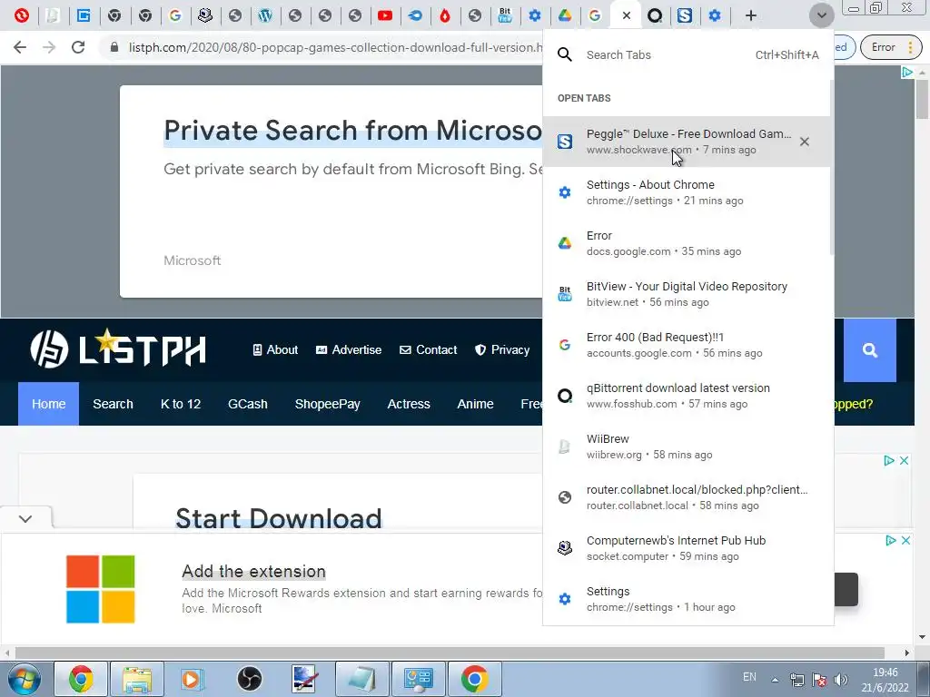Click the Private Search from Microsoft ad headline
This screenshot has height=697, width=930.
(x=353, y=131)
